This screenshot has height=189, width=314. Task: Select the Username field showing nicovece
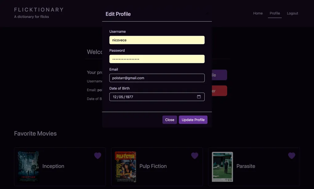click(x=157, y=40)
